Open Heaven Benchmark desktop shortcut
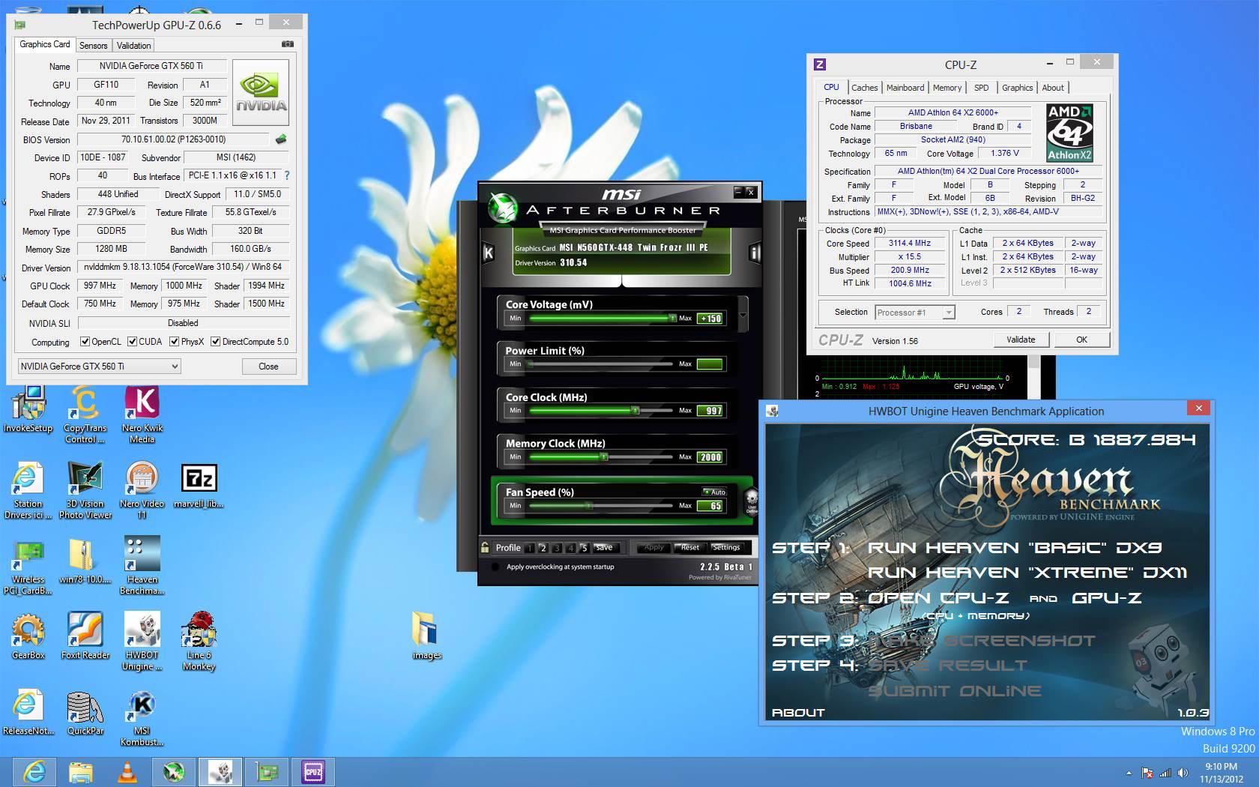This screenshot has height=787, width=1259. coord(142,566)
